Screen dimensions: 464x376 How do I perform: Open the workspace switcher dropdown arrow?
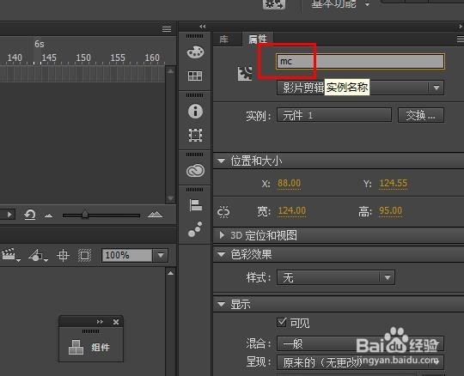tap(367, 4)
